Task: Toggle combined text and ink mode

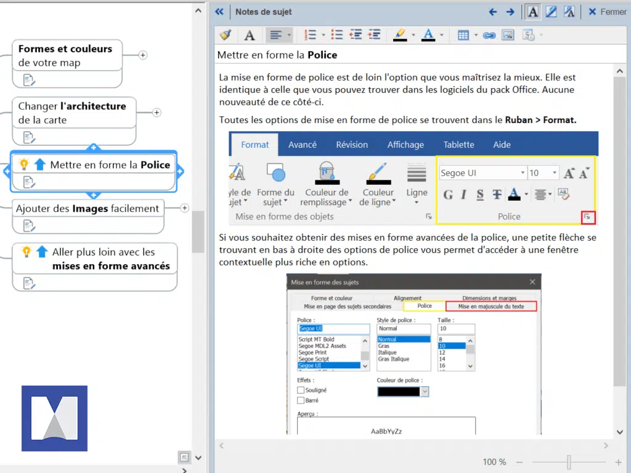Action: (x=569, y=12)
